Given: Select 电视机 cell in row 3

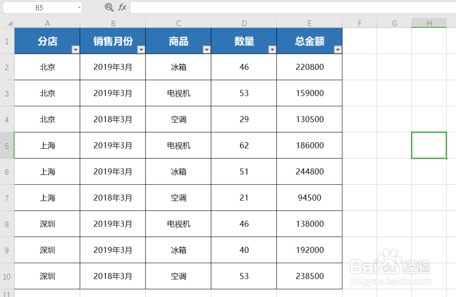Looking at the screenshot, I should 178,94.
